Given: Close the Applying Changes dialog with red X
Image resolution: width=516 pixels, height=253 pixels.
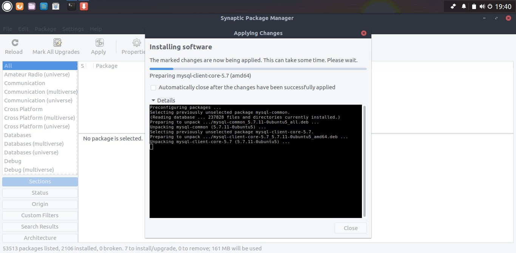Looking at the screenshot, I should pos(364,33).
